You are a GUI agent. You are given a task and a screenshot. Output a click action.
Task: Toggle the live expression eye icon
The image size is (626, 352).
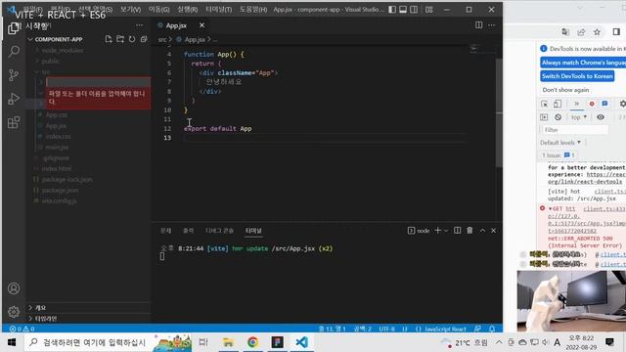(601, 117)
